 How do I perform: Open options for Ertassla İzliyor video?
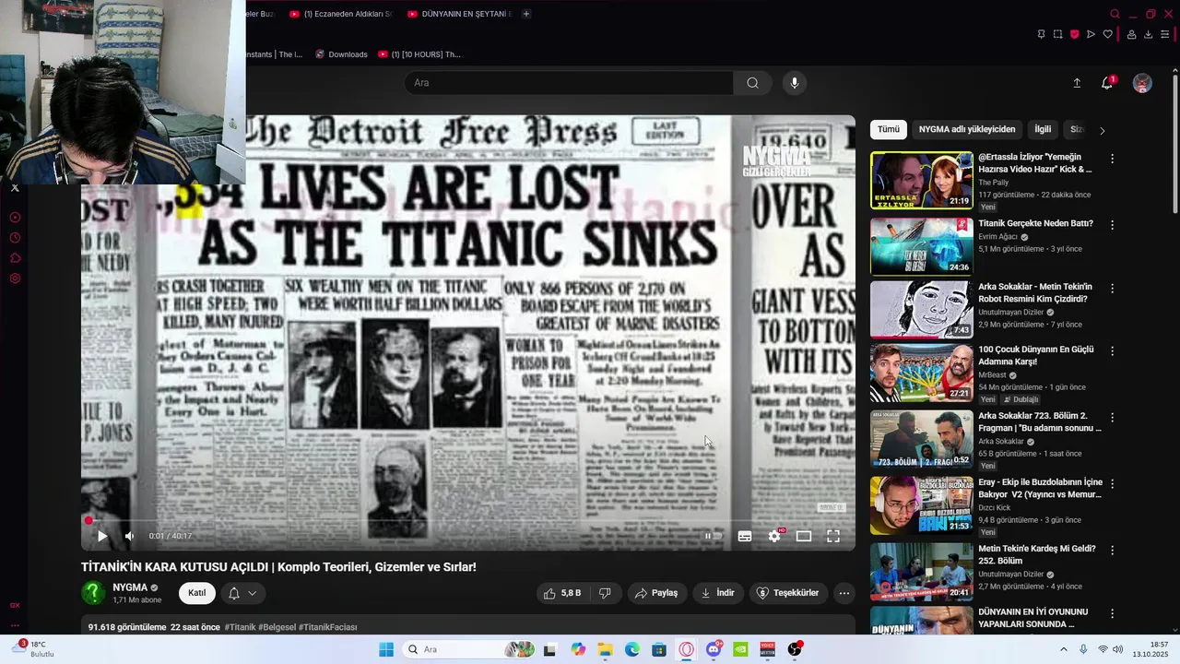pyautogui.click(x=1112, y=159)
